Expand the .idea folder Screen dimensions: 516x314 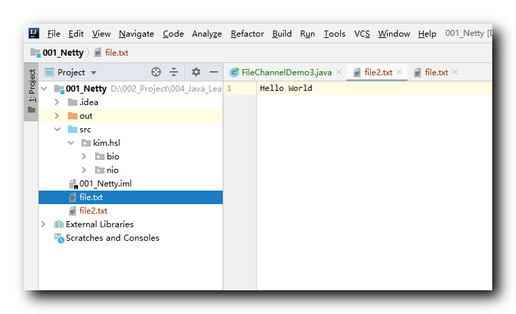tap(57, 102)
